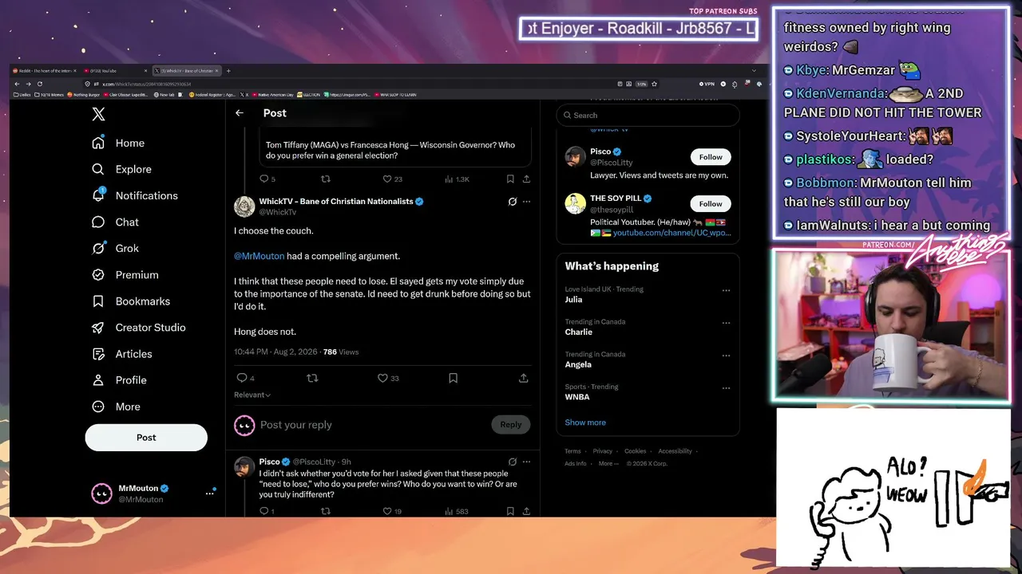This screenshot has height=574, width=1022.
Task: Go back using the Post header arrow
Action: coord(240,113)
